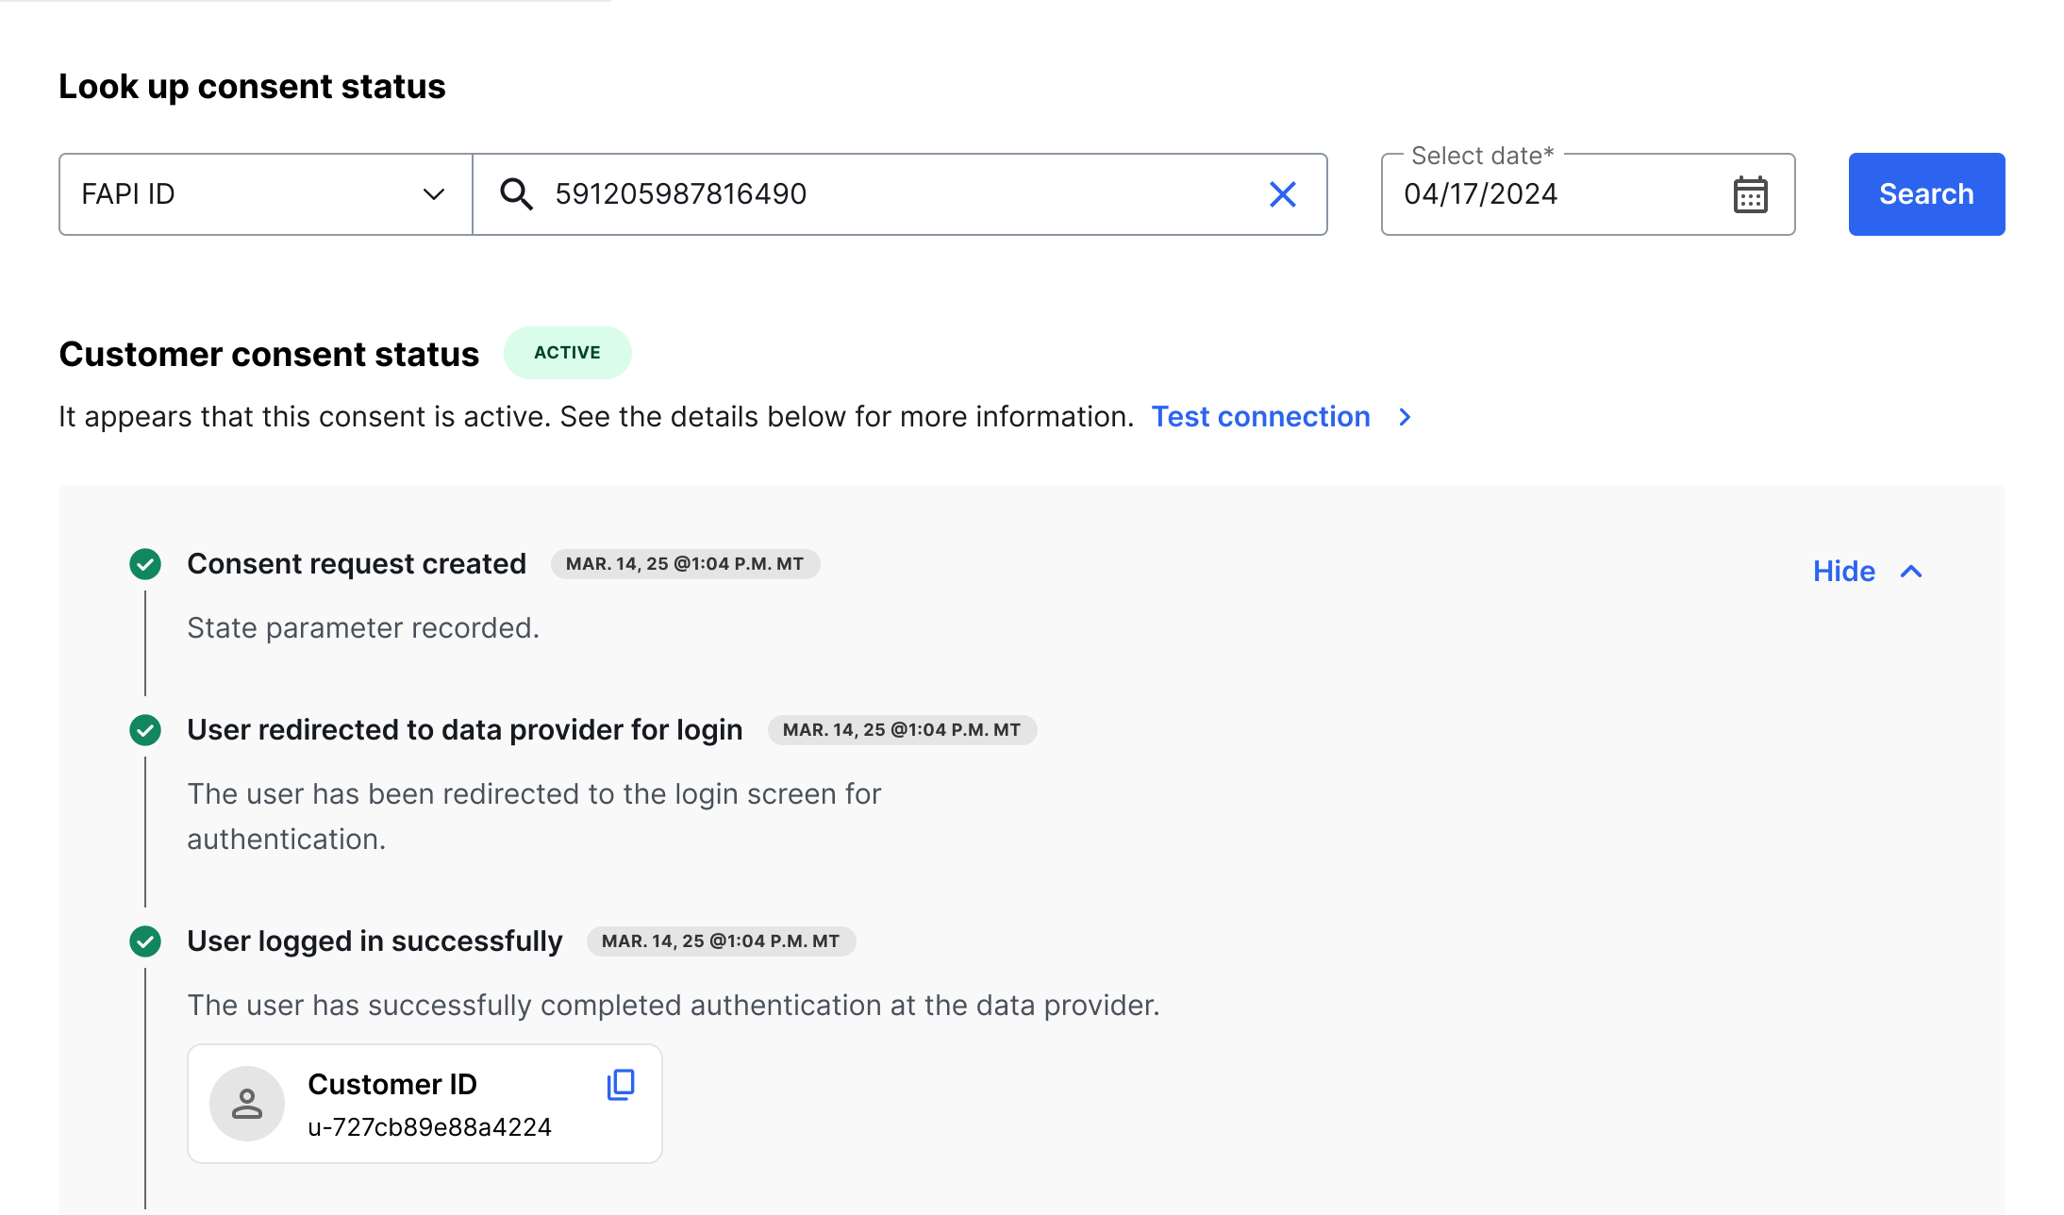Screen dimensions: 2064x1215
Task: Open the FAPI ID type dropdown
Action: 265,194
